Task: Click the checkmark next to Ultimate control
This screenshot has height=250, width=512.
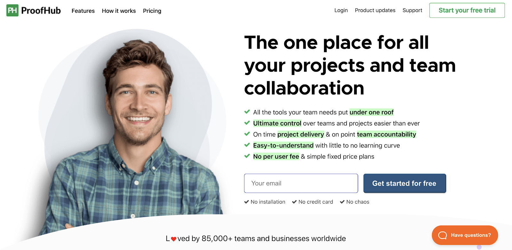Action: click(247, 123)
